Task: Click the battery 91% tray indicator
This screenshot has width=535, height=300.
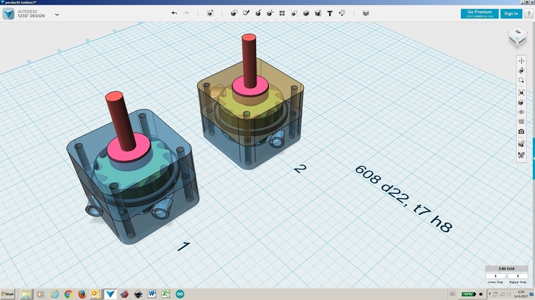Action: tap(468, 294)
